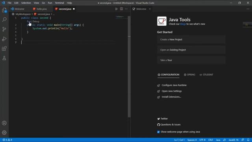Click the VS Code logo in title bar
Screen dimensions: 252x142
coord(3,3)
